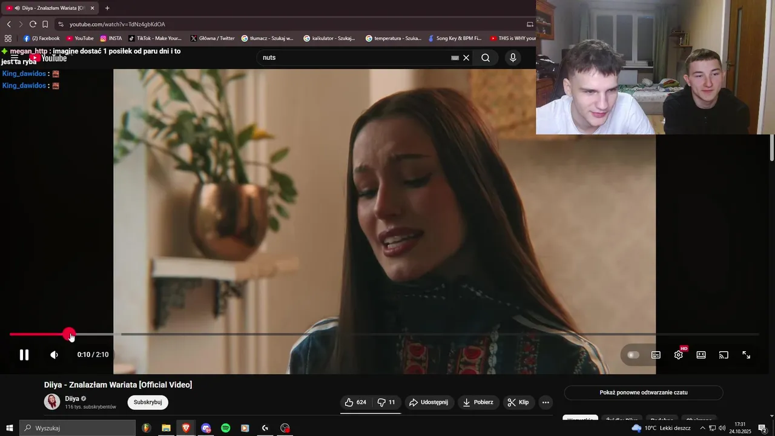This screenshot has width=775, height=436.
Task: Open the YouTube bookmark
Action: tap(80, 38)
